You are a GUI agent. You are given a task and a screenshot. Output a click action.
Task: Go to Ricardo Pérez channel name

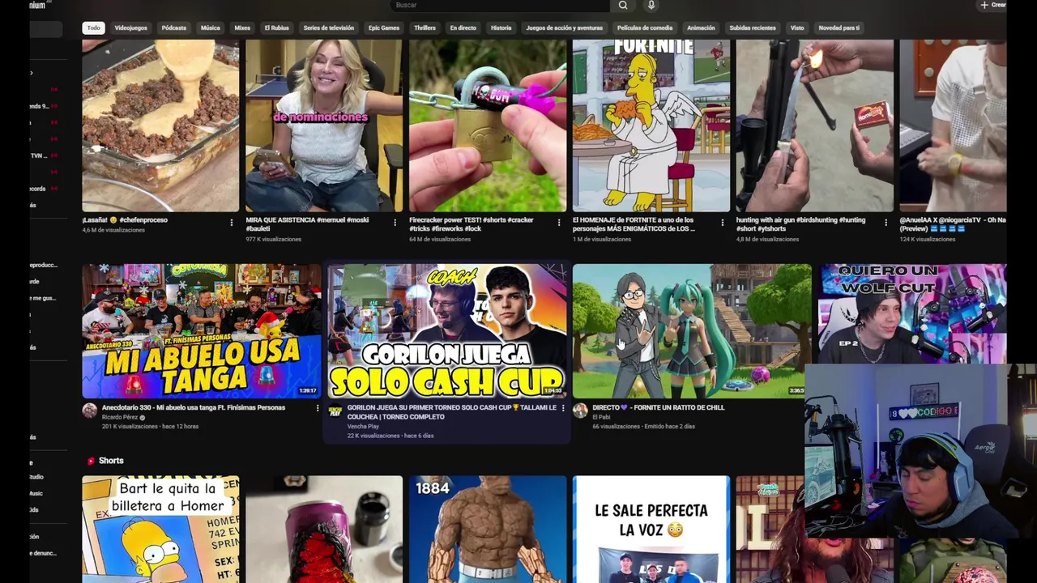pos(120,417)
